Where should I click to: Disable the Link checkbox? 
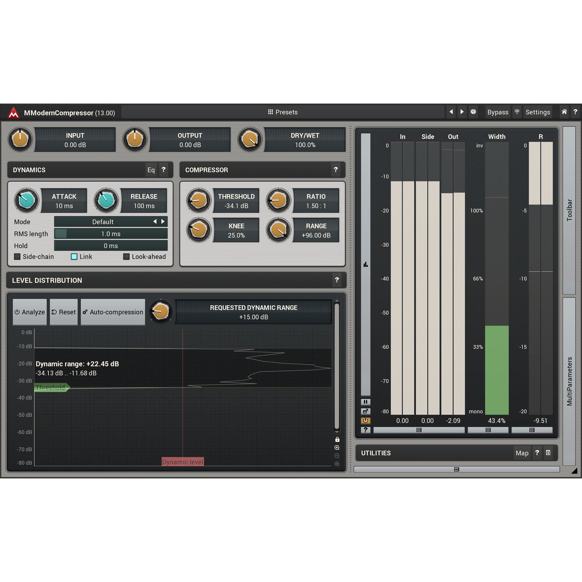click(74, 257)
